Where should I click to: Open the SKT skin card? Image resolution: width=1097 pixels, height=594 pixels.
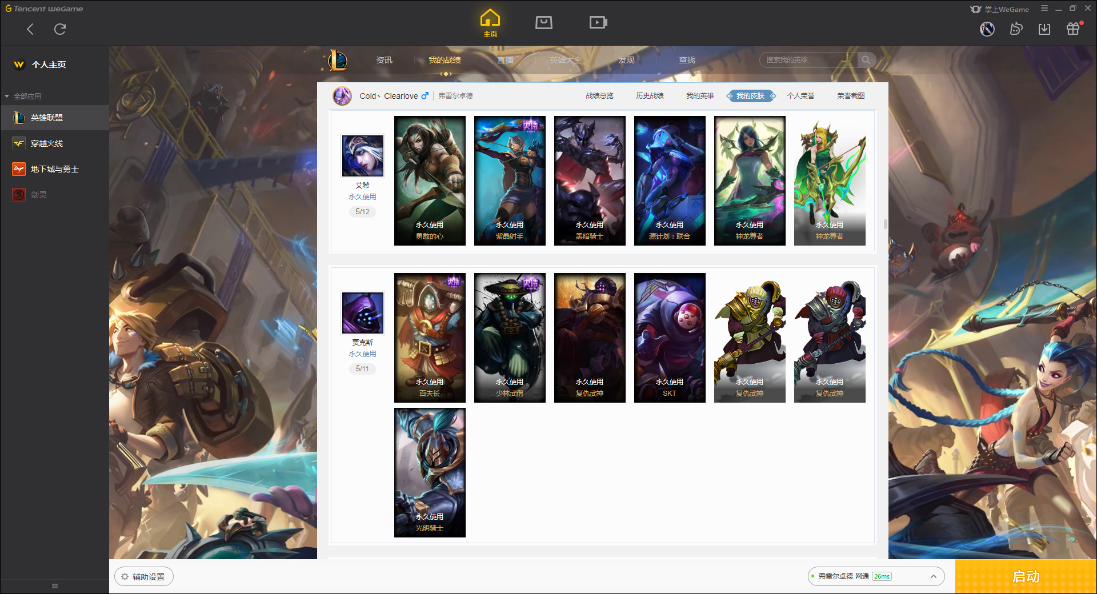(x=670, y=338)
